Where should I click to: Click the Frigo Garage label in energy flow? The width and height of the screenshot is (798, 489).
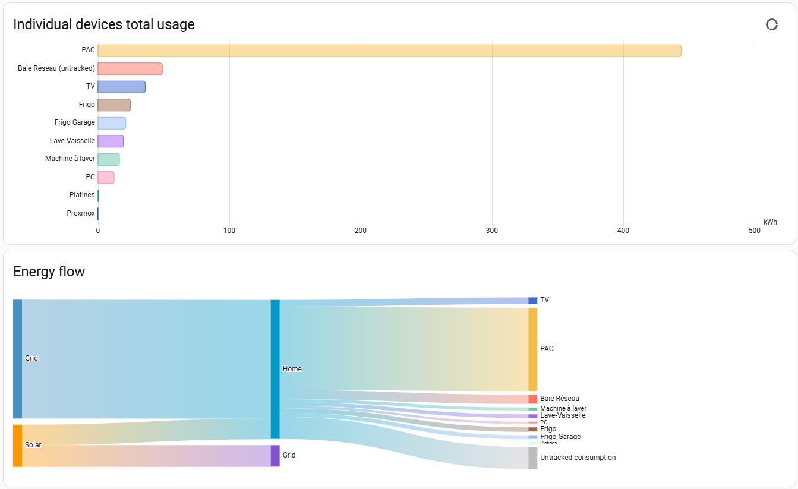click(x=560, y=437)
